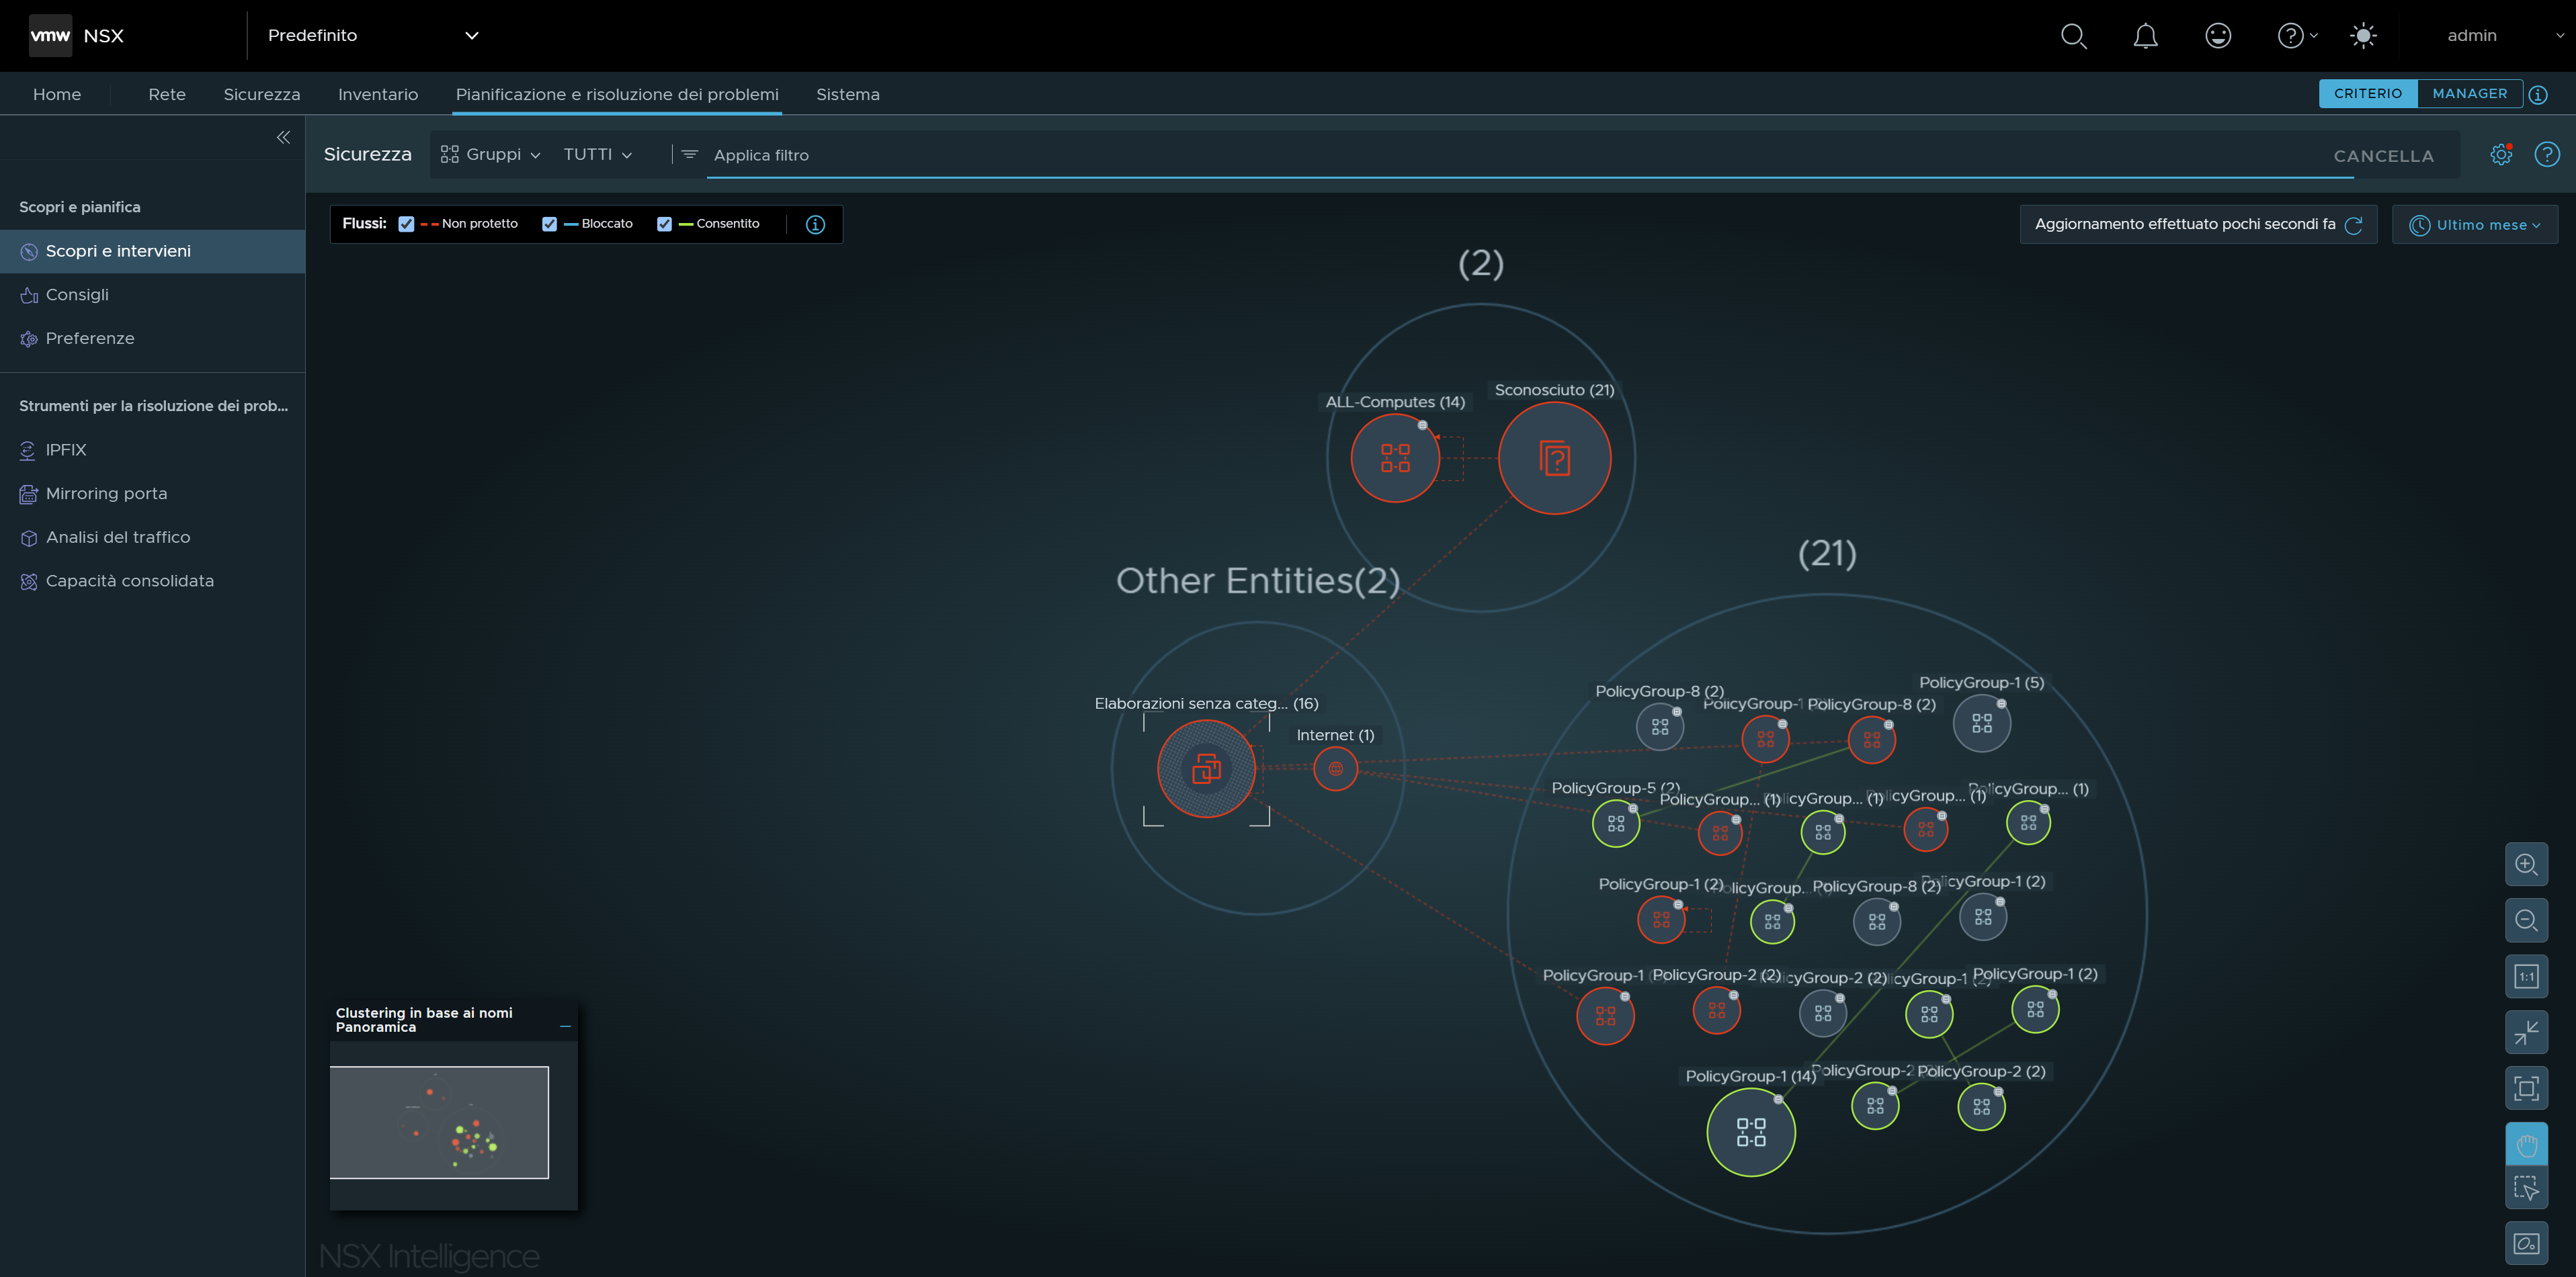Image resolution: width=2576 pixels, height=1277 pixels.
Task: Open the help question mark menu
Action: pyautogui.click(x=2297, y=36)
